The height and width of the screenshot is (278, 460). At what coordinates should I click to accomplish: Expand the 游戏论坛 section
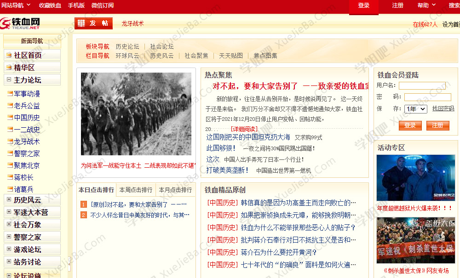(x=9, y=249)
